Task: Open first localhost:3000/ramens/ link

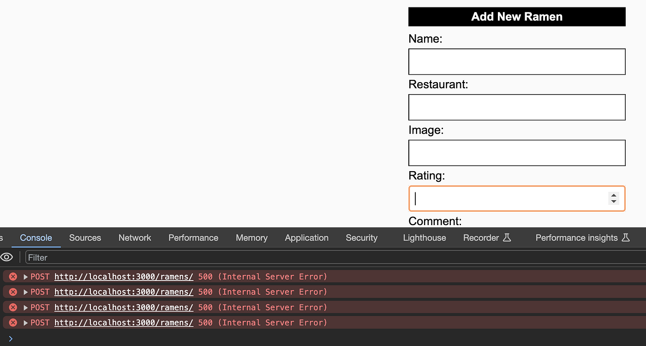Action: [124, 277]
